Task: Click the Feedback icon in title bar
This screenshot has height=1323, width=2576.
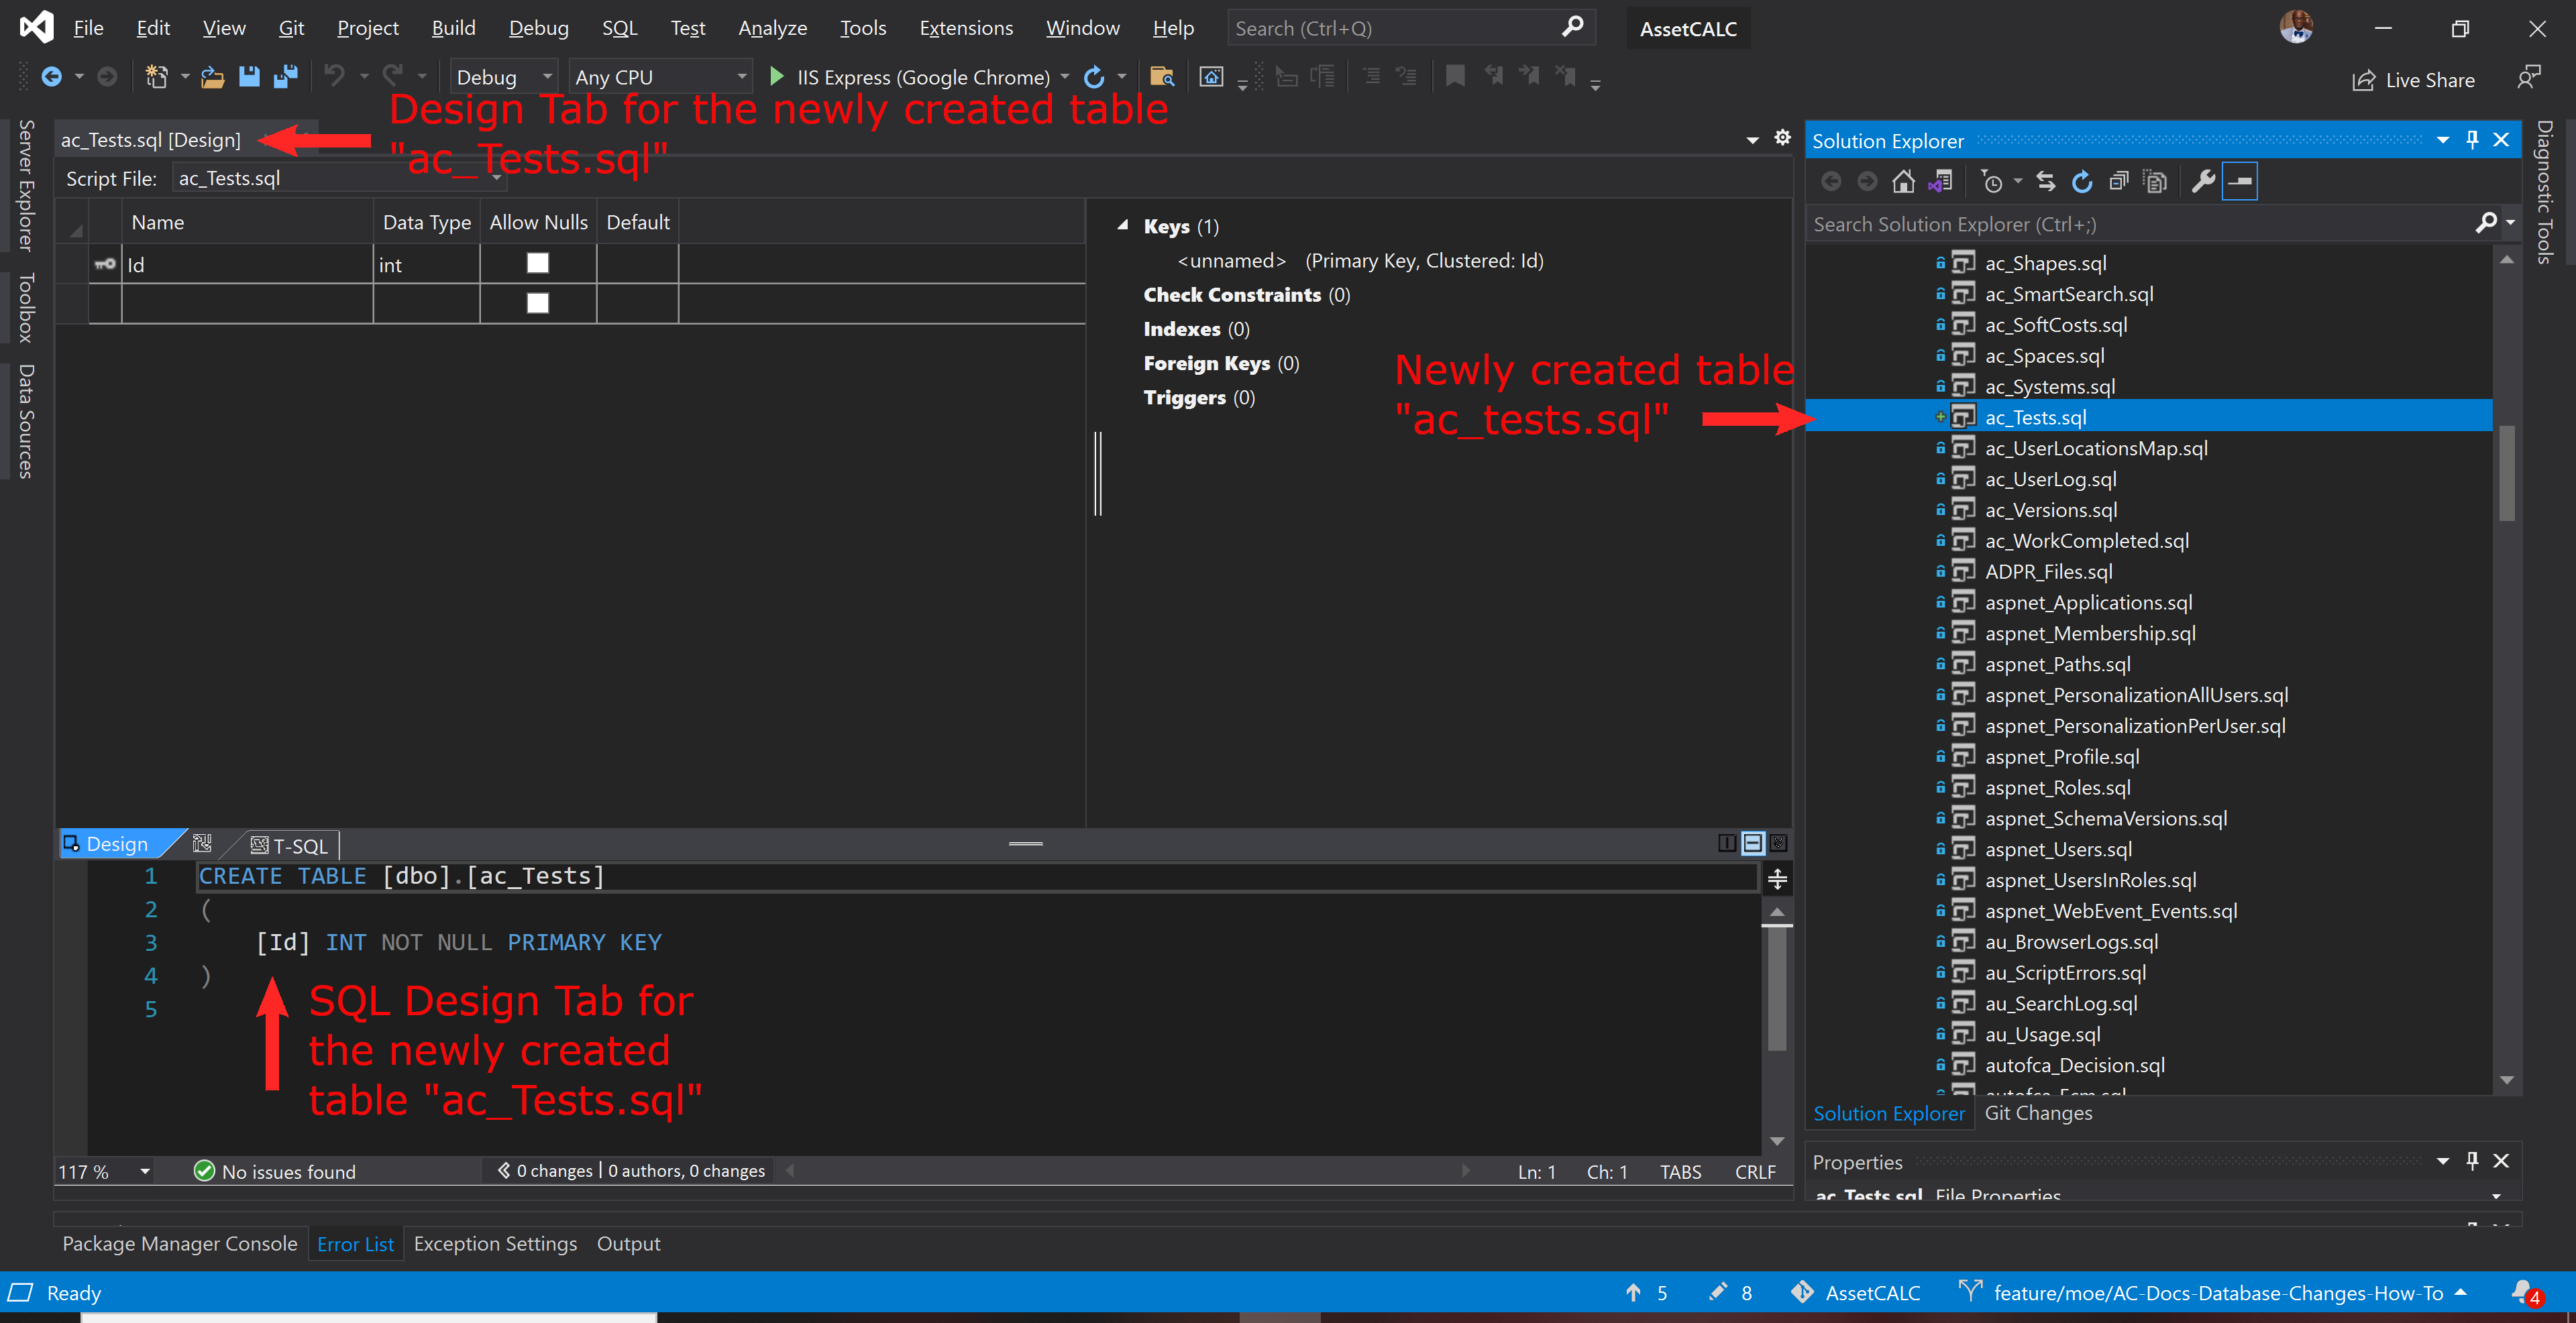Action: [x=2529, y=78]
